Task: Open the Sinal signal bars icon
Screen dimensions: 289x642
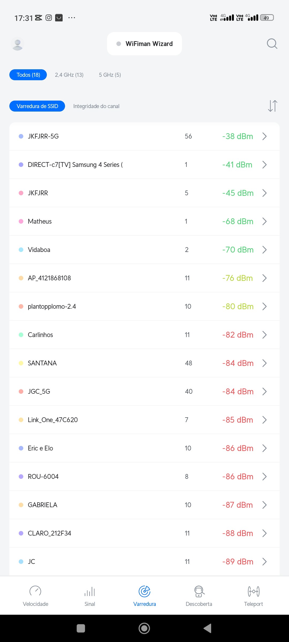Action: coord(90,591)
